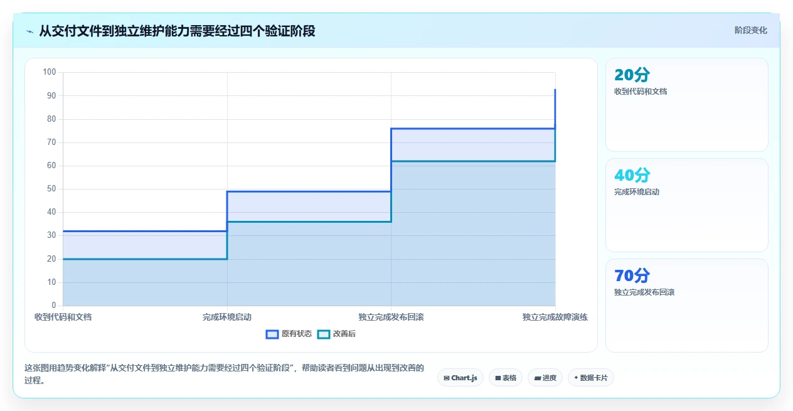The height and width of the screenshot is (411, 793).
Task: Click card caption 收到代码和文档 under 20分
Action: (x=641, y=92)
